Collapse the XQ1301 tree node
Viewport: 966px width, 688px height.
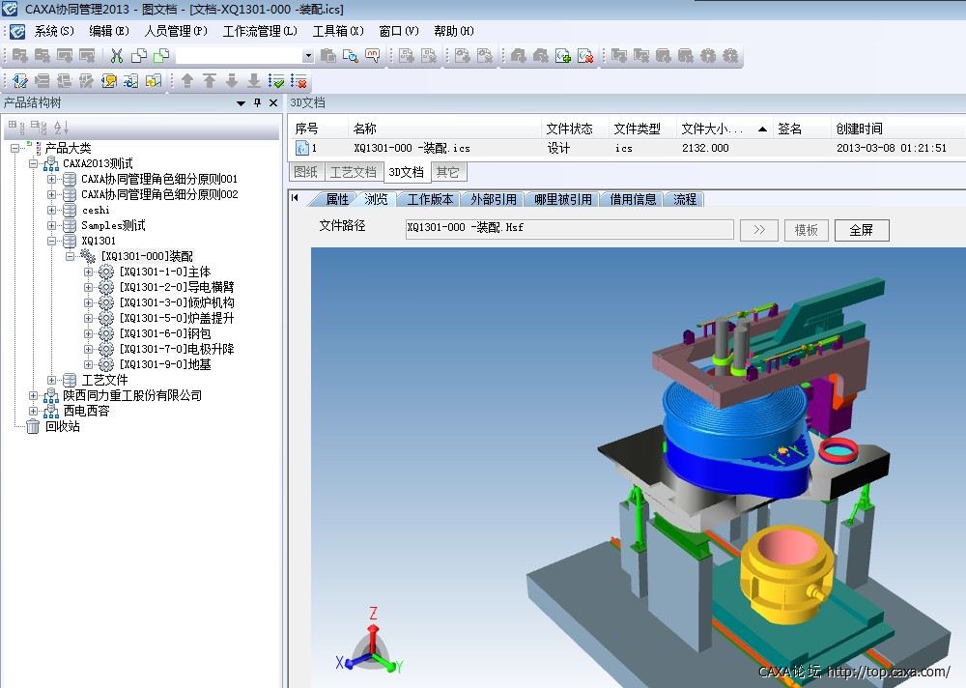52,241
